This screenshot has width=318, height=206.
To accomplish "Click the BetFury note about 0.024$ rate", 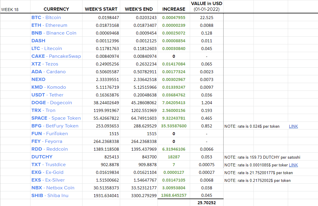I will pos(252,127).
